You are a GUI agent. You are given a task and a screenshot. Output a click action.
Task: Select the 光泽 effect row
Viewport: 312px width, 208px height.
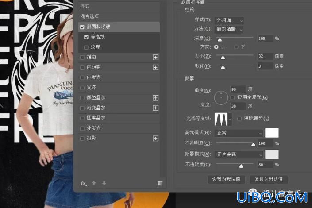119,88
